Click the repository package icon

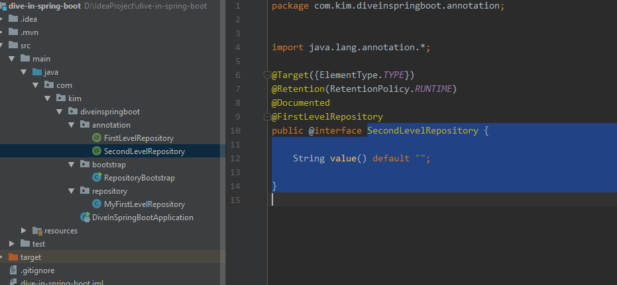pyautogui.click(x=85, y=191)
